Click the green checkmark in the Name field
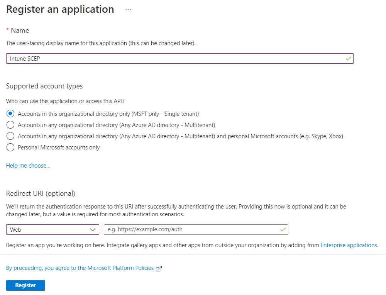The height and width of the screenshot is (295, 386). [x=348, y=58]
